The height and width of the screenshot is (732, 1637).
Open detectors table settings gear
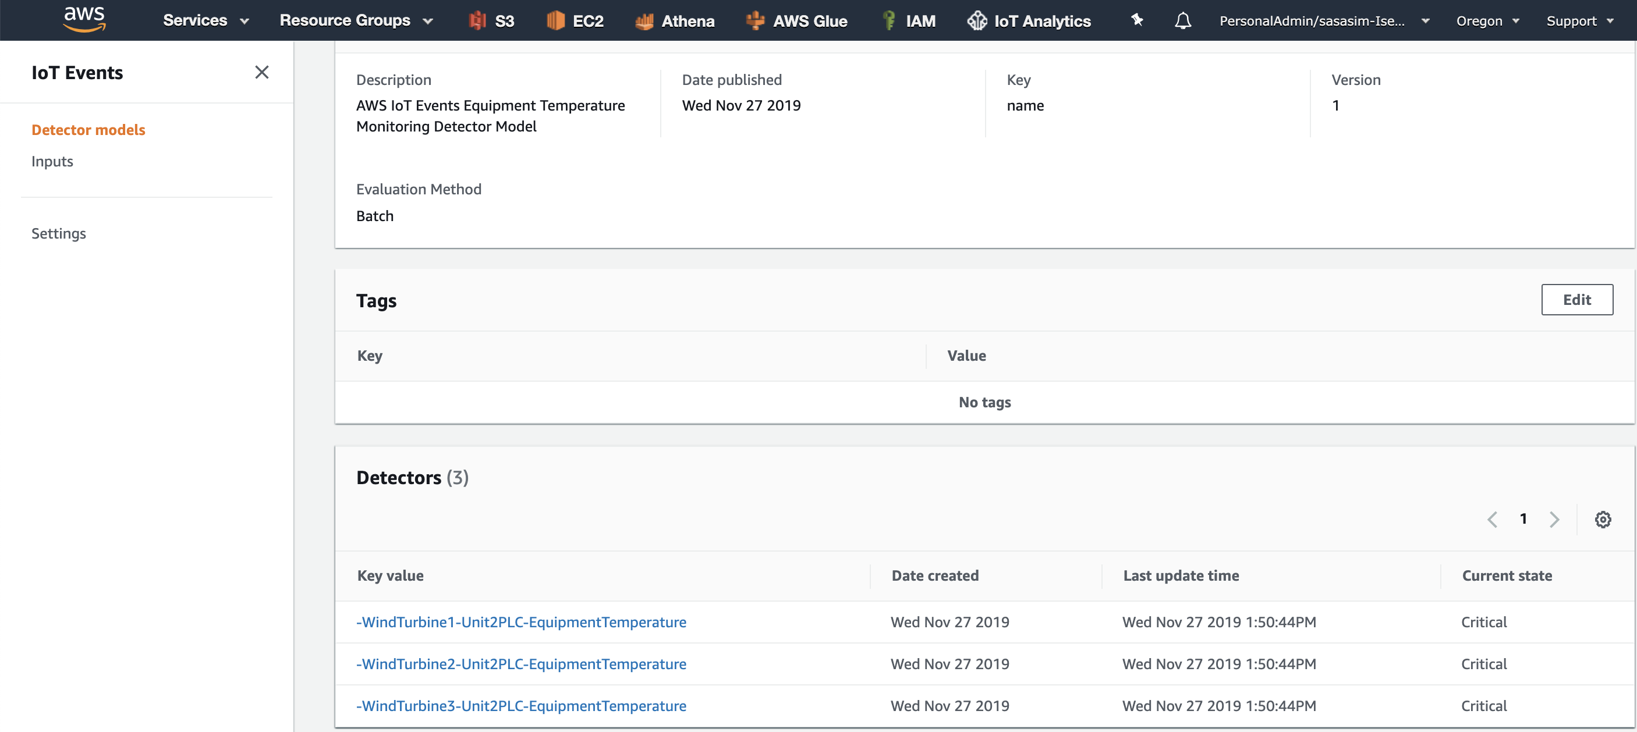1602,519
